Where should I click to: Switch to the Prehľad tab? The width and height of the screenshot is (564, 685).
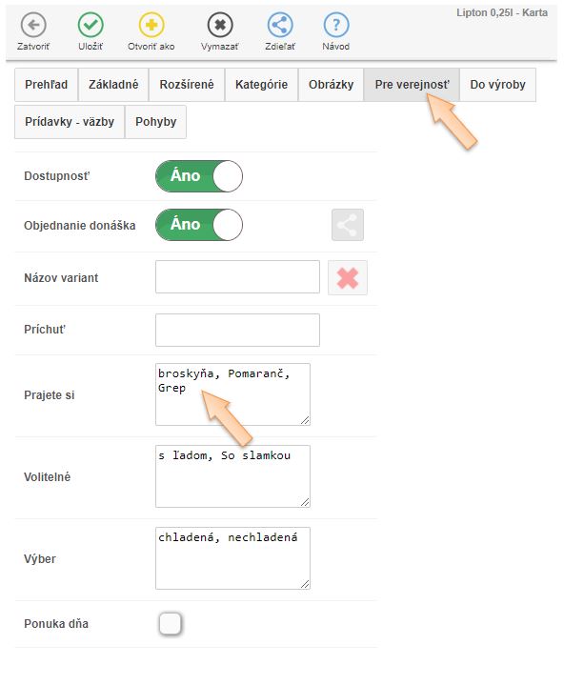(x=47, y=84)
